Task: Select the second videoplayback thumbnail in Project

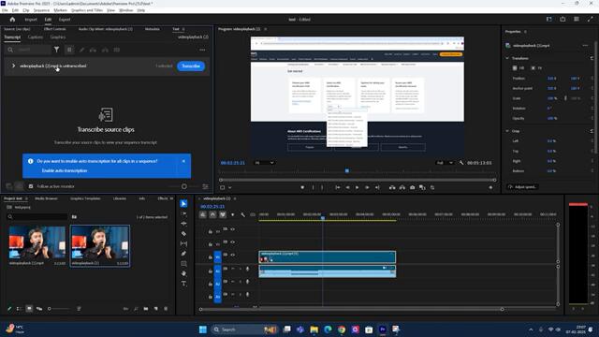Action: click(100, 243)
